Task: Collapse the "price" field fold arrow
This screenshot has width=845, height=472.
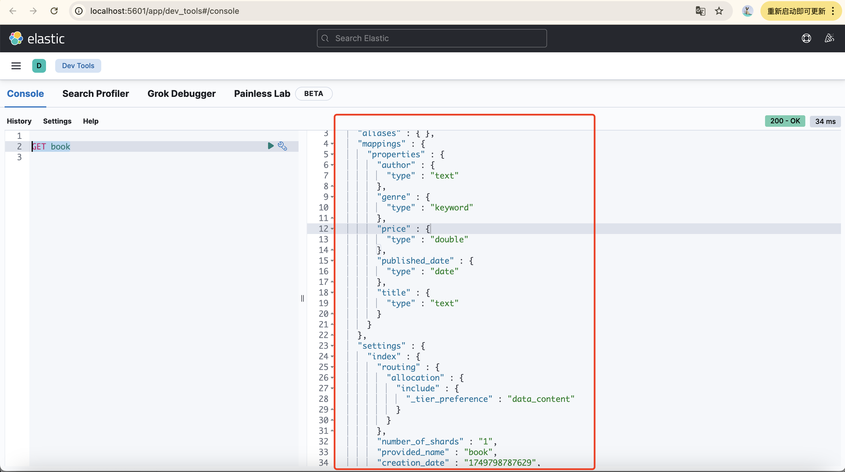Action: point(332,229)
